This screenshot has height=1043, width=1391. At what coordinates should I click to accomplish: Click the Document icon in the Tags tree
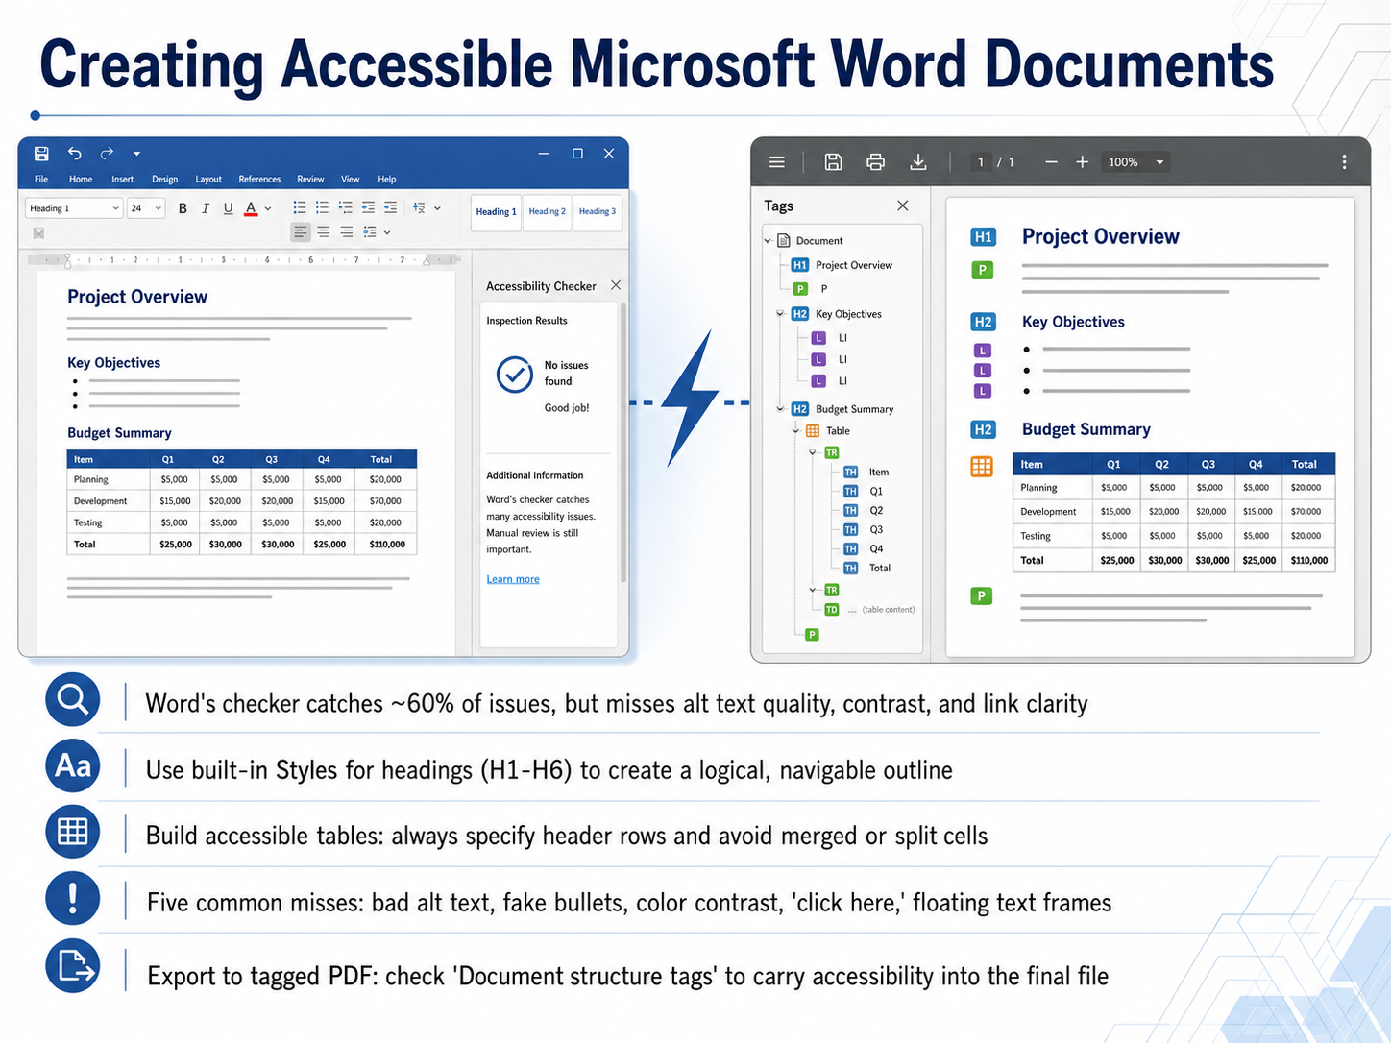(784, 240)
